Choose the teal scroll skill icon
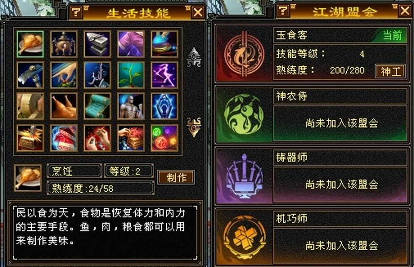This screenshot has width=414, height=267. pyautogui.click(x=97, y=106)
